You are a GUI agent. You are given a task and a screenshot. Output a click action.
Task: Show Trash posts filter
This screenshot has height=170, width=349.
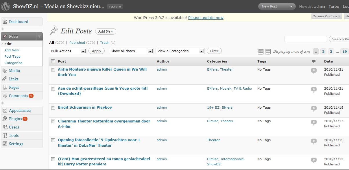click(x=105, y=43)
